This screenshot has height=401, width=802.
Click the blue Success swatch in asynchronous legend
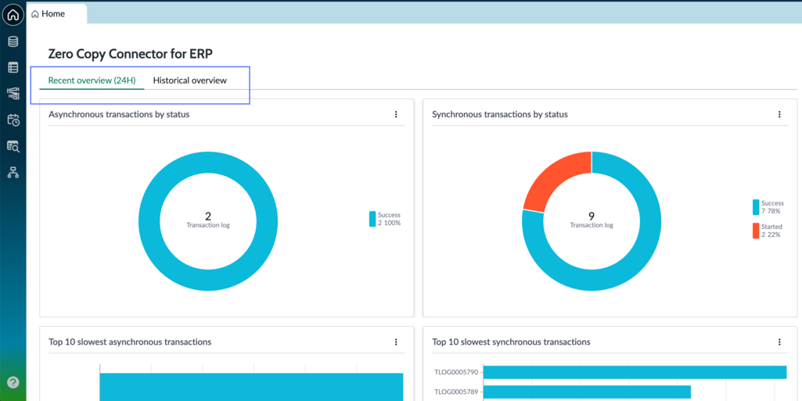click(x=372, y=219)
